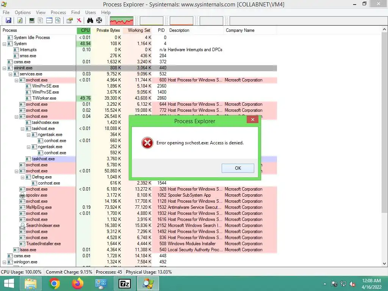
Task: Open 7-Zip from the taskbar
Action: [x=124, y=283]
